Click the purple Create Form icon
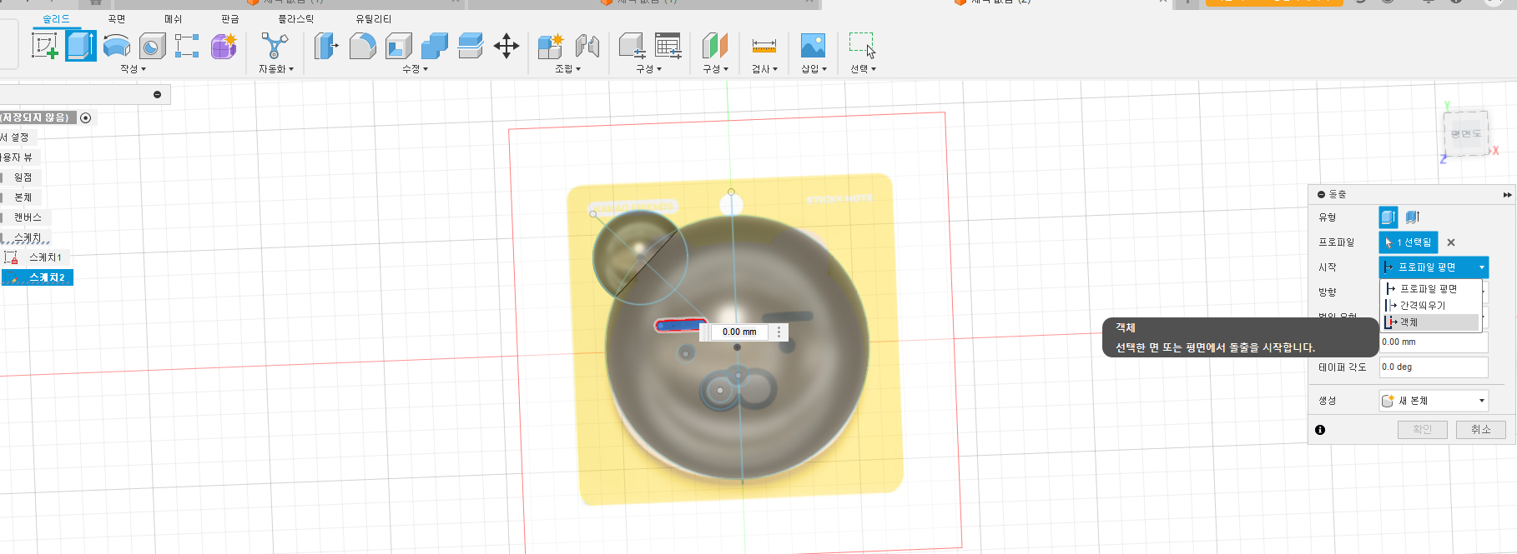1517x554 pixels. point(223,46)
